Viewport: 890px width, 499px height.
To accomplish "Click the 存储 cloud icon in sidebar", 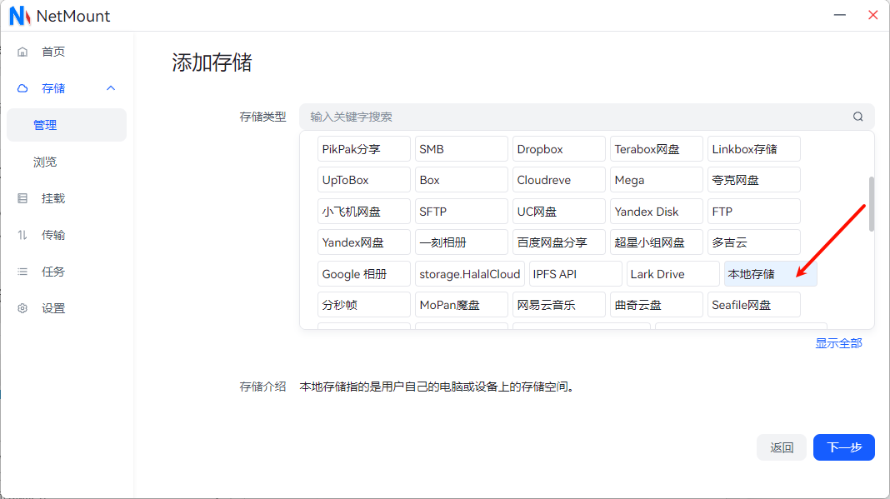I will [x=22, y=88].
